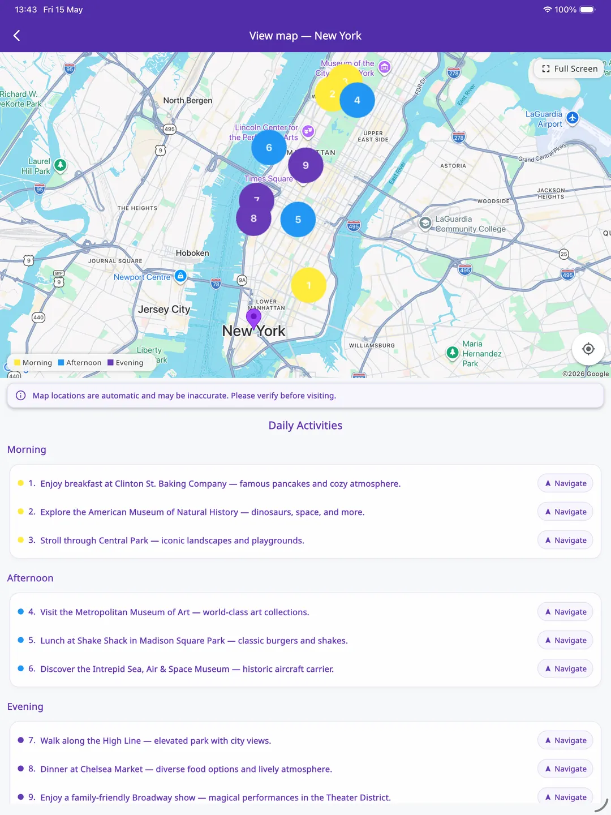The image size is (611, 815).
Task: Click the Afternoon legend blue swatch
Action: pyautogui.click(x=61, y=363)
